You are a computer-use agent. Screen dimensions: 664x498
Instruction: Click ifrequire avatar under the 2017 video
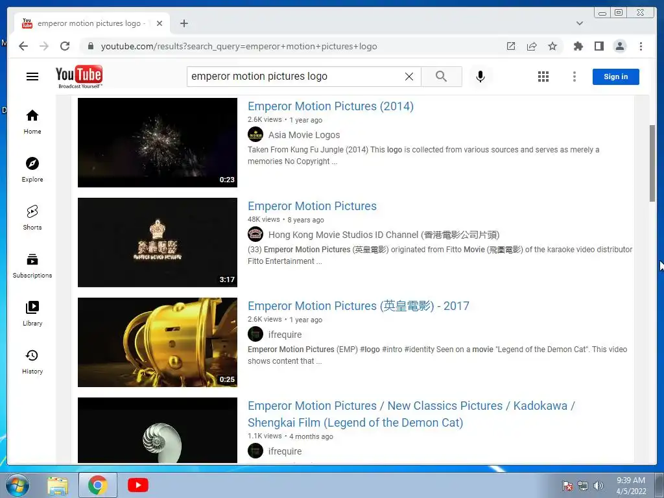[255, 334]
